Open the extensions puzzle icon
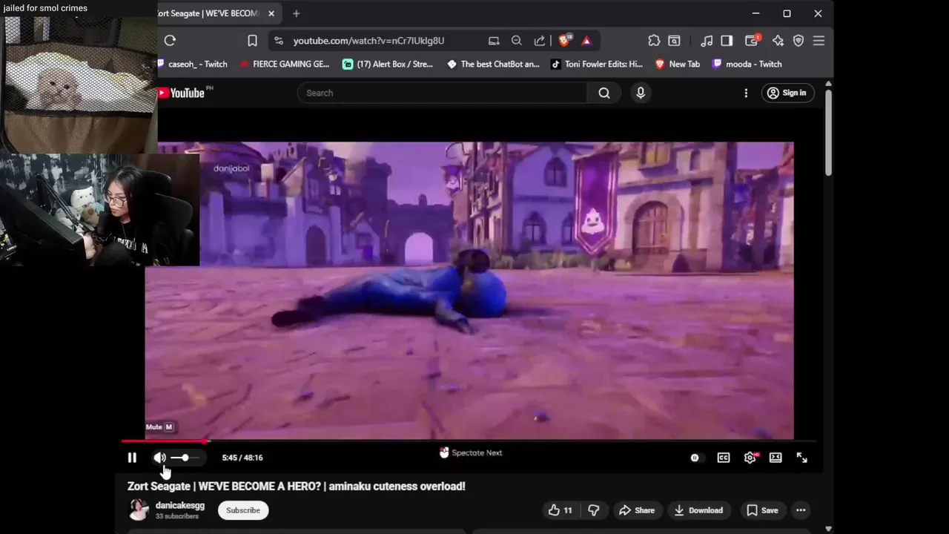Screen dimensions: 949x534 pyautogui.click(x=653, y=41)
